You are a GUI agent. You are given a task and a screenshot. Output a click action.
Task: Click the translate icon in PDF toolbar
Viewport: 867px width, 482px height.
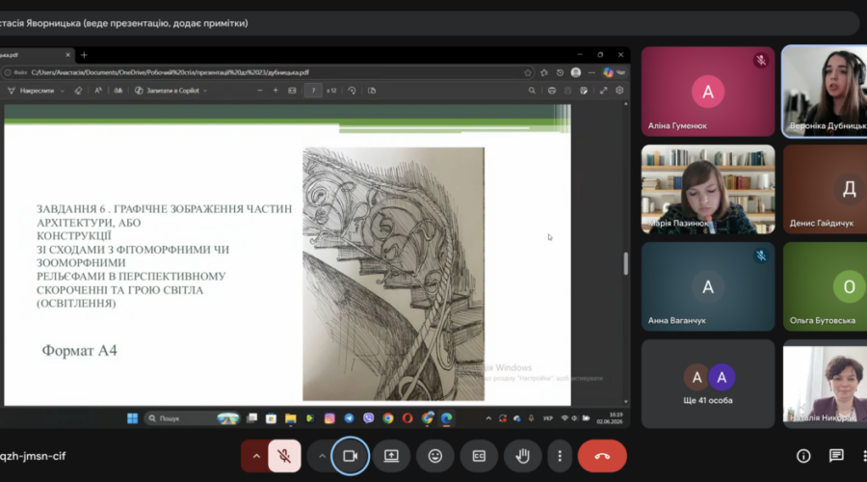(x=118, y=91)
